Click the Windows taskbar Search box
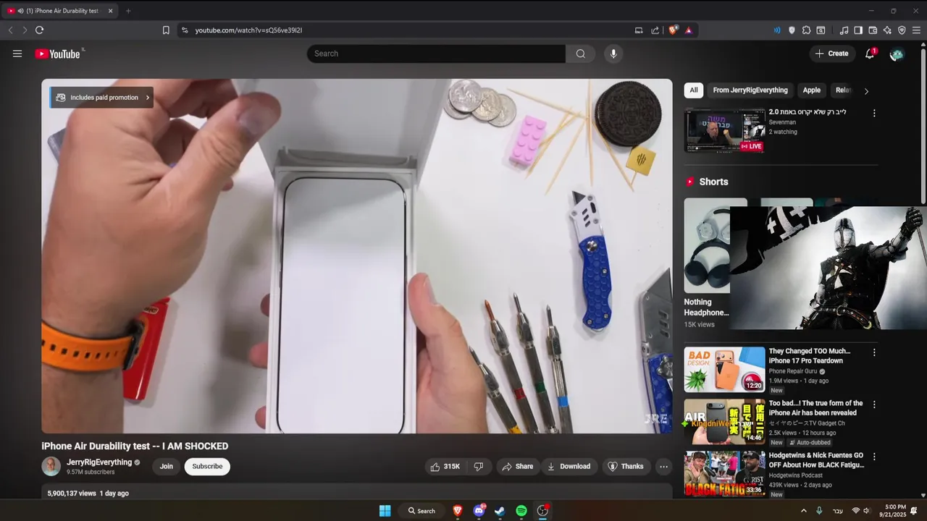 (x=421, y=511)
